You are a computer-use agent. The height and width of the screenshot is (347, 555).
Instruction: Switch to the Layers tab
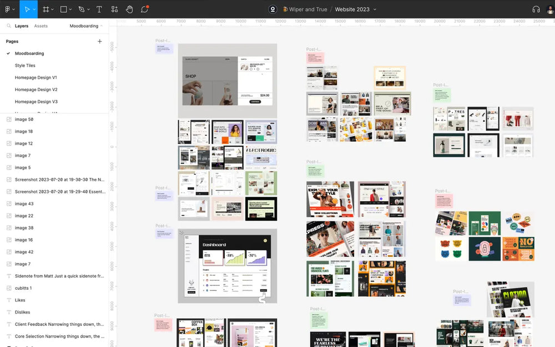pos(22,26)
